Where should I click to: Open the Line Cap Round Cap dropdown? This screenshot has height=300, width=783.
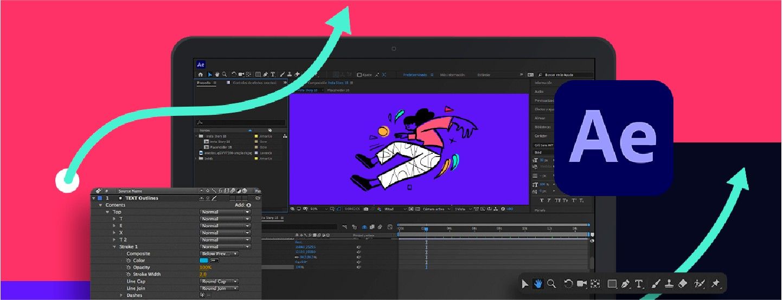(219, 282)
